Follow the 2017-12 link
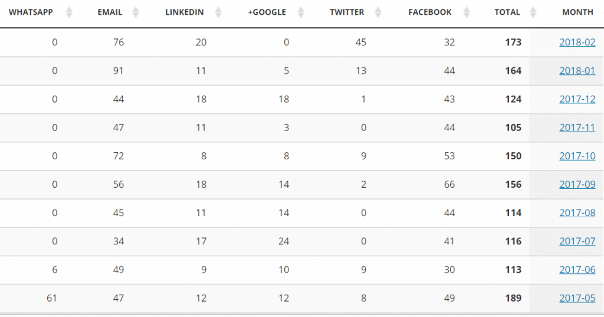 click(x=577, y=99)
